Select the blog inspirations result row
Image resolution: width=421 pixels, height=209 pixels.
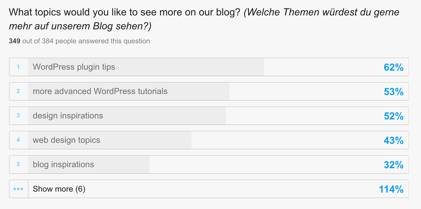tap(209, 164)
